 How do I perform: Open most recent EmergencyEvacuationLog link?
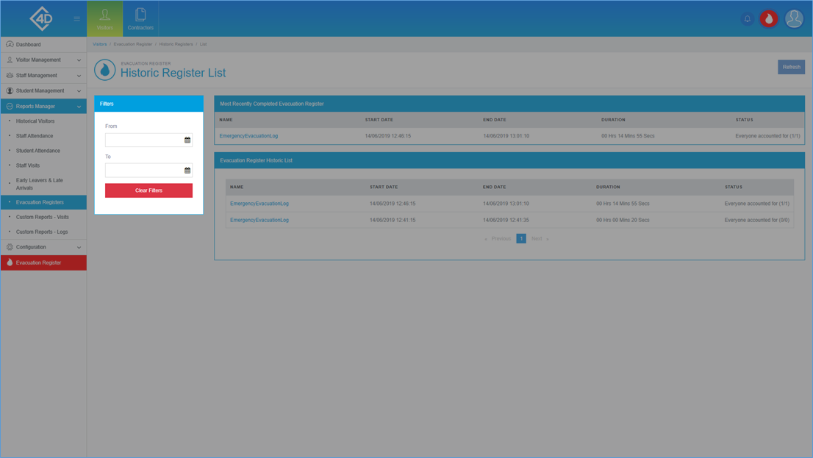coord(248,136)
